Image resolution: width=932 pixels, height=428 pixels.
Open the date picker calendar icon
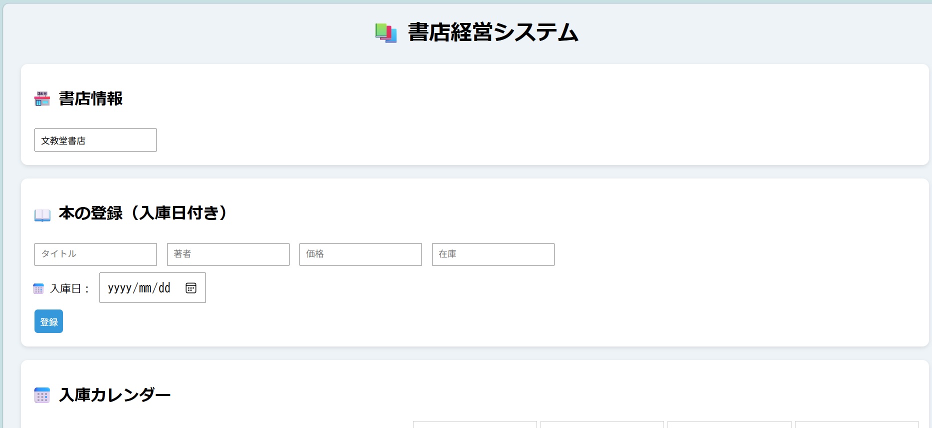click(191, 288)
